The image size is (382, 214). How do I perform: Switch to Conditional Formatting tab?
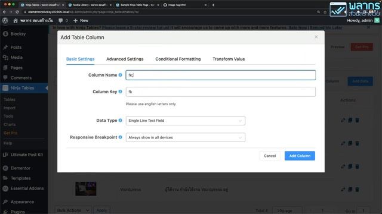(178, 59)
